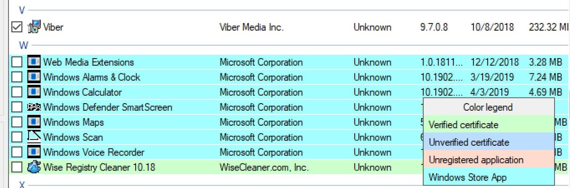Click the Web Media Extensions icon

click(34, 62)
